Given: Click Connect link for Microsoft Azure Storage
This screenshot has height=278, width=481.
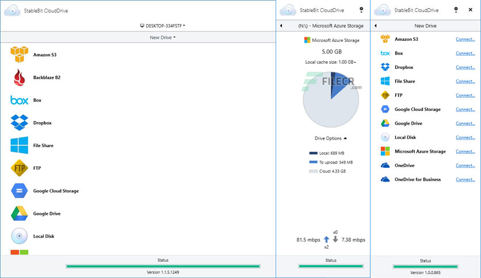Looking at the screenshot, I should (x=465, y=151).
